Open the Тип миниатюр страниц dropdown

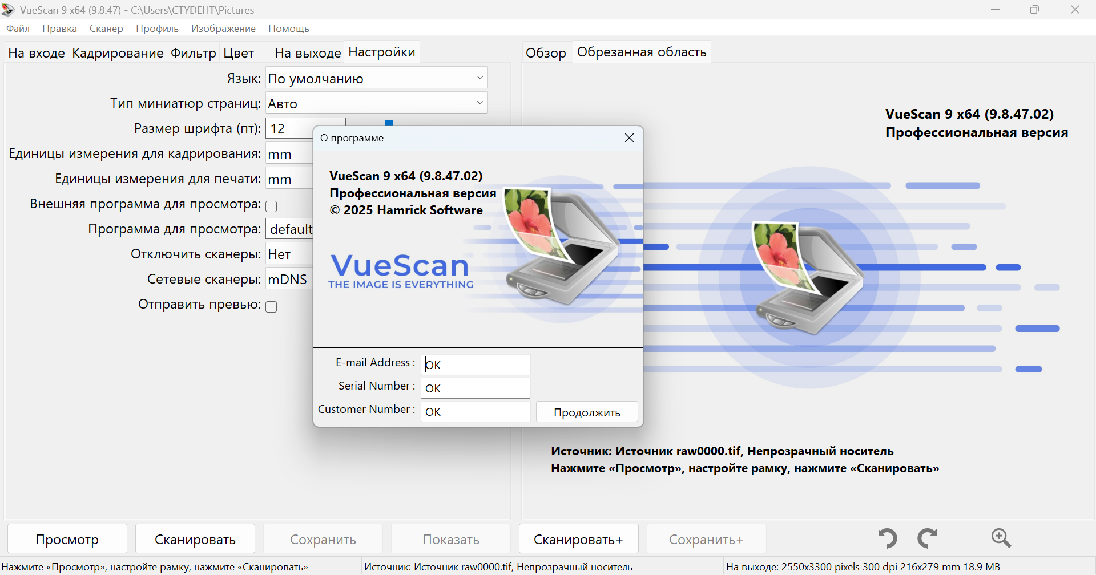376,103
